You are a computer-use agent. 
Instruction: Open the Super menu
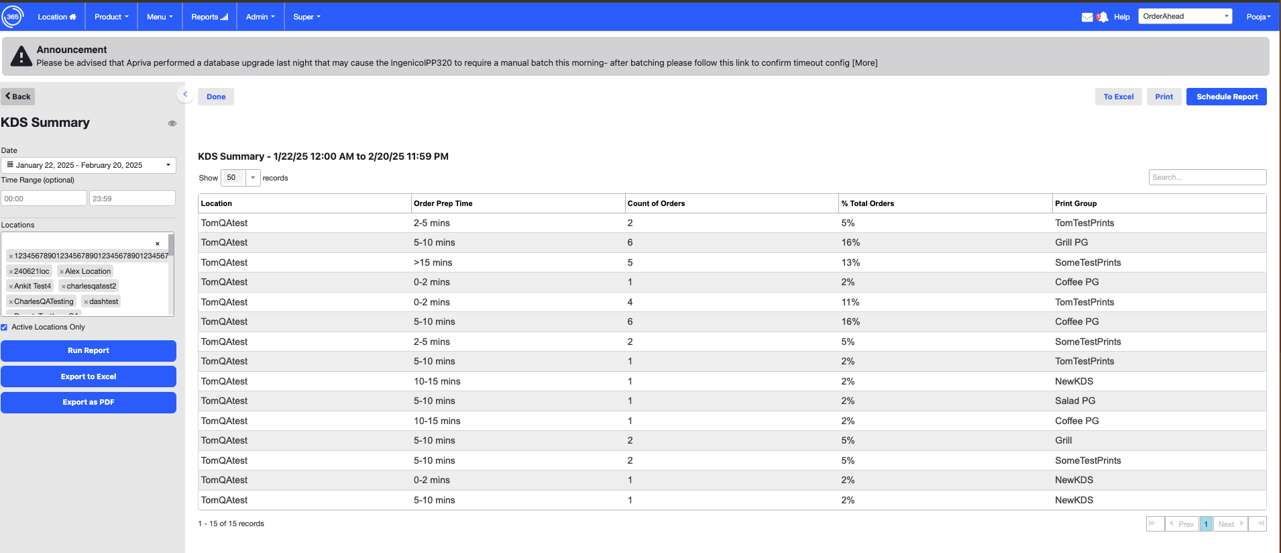307,17
